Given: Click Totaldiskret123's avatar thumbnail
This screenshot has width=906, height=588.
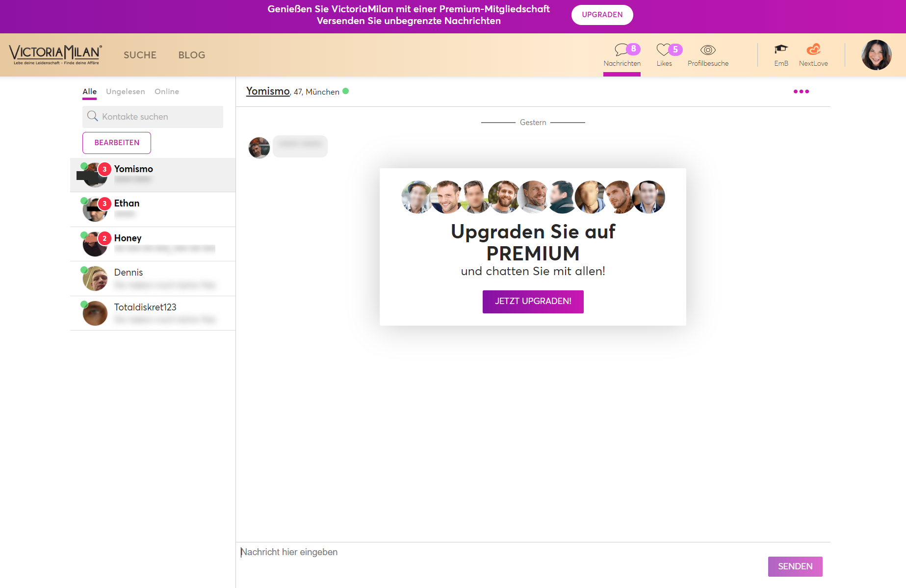Looking at the screenshot, I should click(x=95, y=313).
